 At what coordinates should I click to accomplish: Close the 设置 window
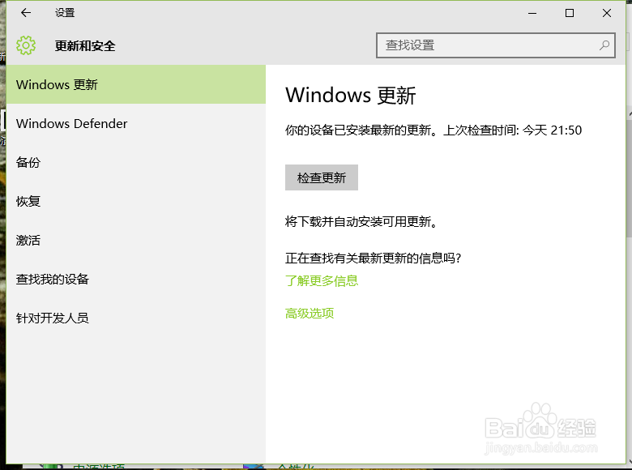point(607,13)
